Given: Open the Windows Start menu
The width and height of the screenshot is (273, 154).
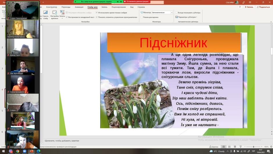Looking at the screenshot, I should [x=3, y=151].
